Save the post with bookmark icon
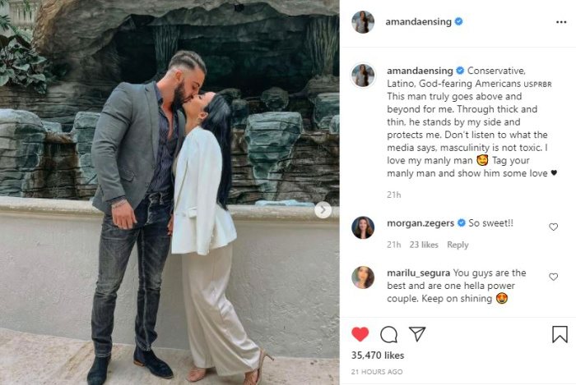 560,334
